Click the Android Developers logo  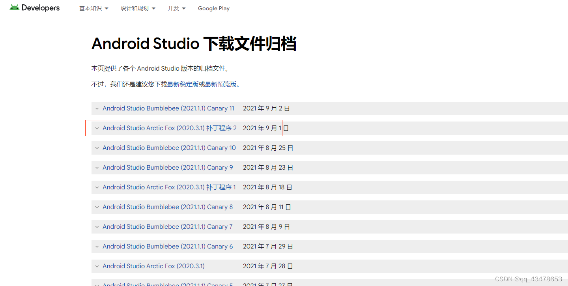[34, 7]
